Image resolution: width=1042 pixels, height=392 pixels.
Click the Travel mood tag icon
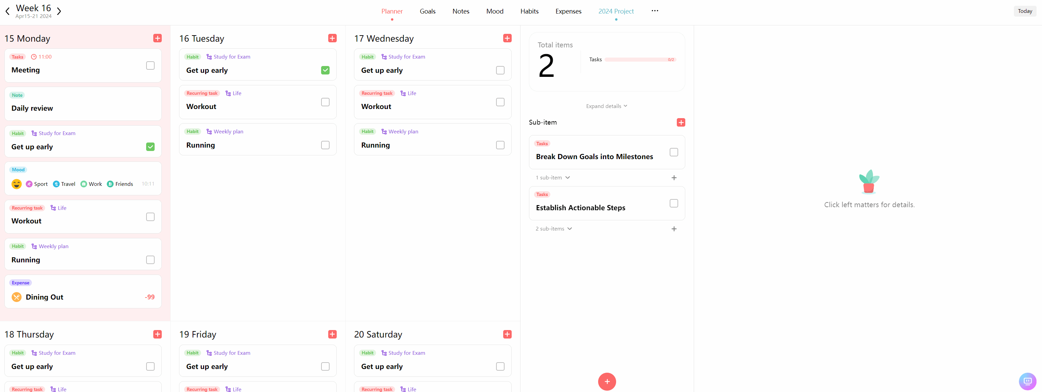tap(56, 184)
